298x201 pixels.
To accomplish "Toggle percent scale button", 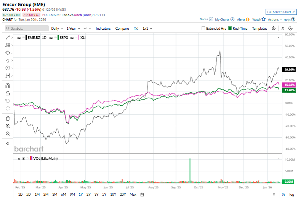I will click(284, 195).
